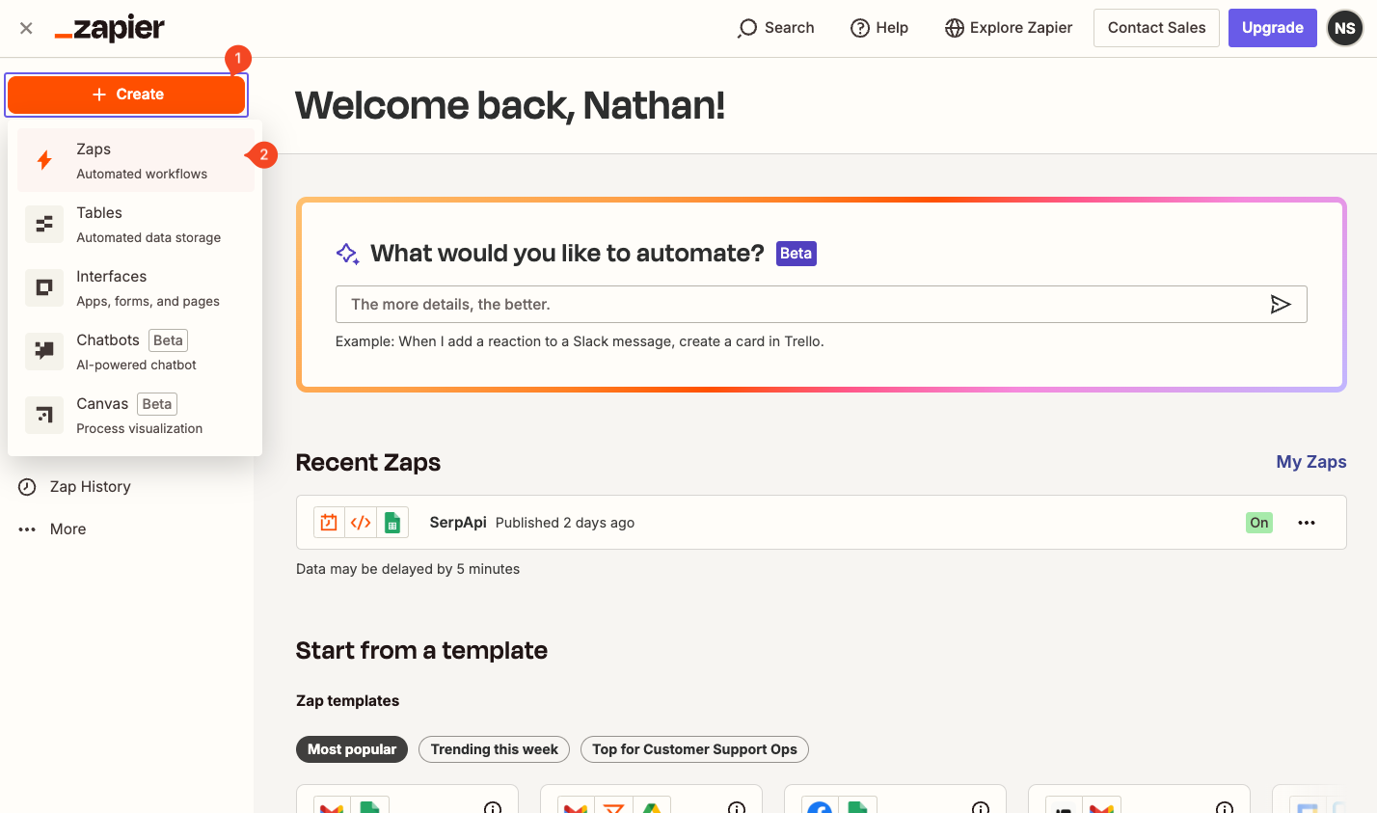Screen dimensions: 1377x813
Task: Open the NS account avatar menu
Action: pos(1345,28)
